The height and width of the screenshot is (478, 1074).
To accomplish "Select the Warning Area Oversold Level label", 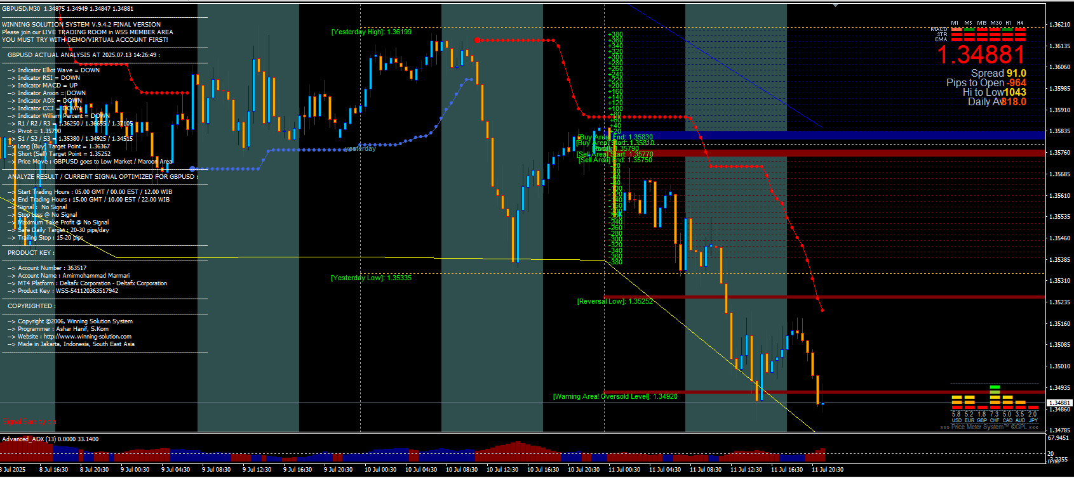I will click(x=615, y=396).
